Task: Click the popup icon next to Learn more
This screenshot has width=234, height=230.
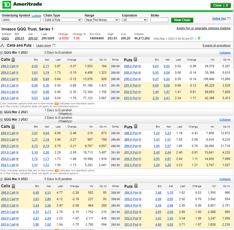Action: click(54, 45)
